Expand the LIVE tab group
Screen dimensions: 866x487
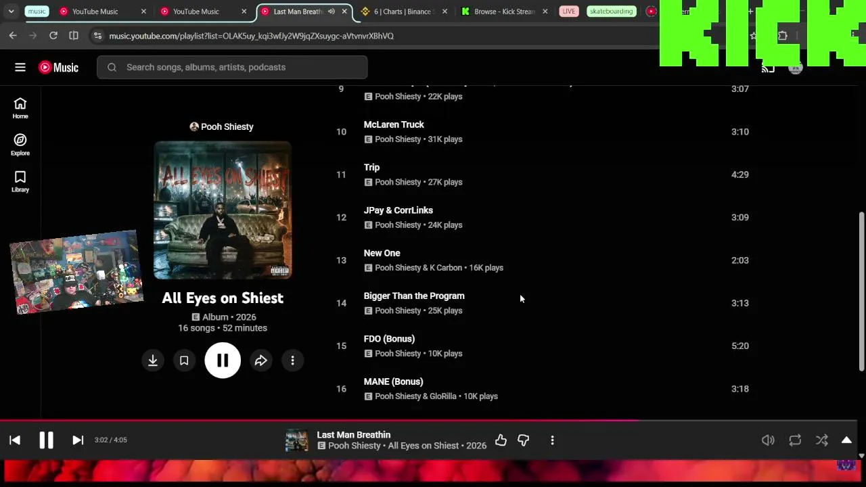click(569, 11)
